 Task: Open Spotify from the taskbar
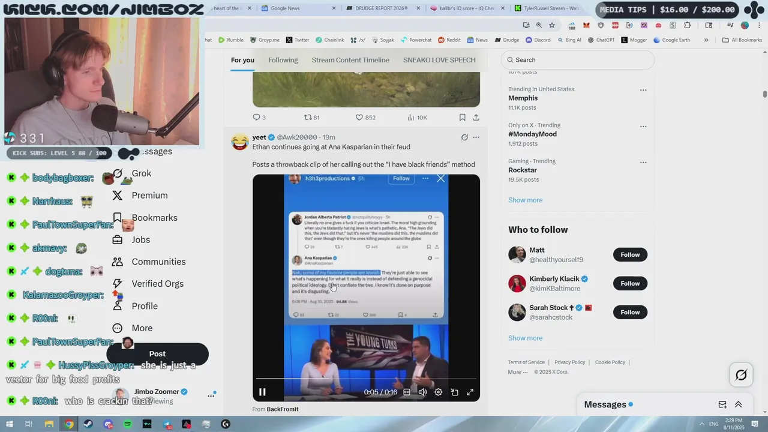click(x=128, y=424)
